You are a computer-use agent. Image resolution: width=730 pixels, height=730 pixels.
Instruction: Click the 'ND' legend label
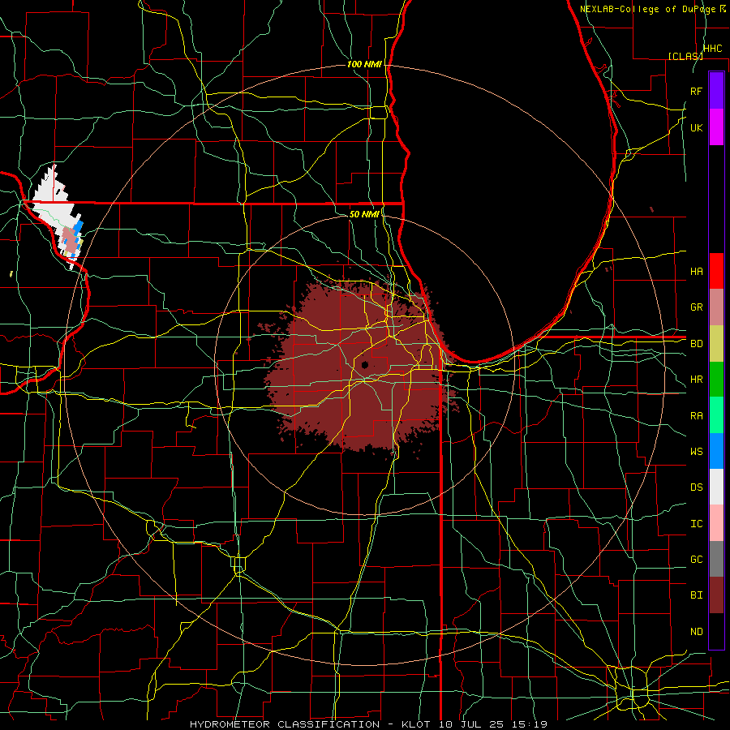(x=696, y=632)
